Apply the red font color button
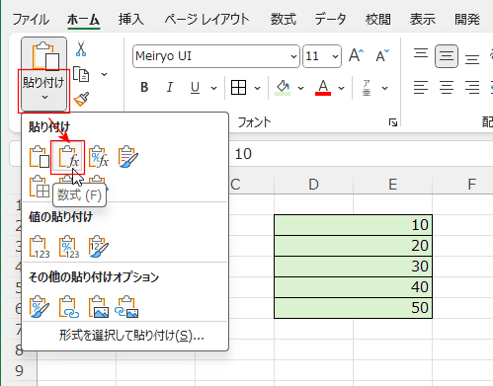Image resolution: width=493 pixels, height=386 pixels. coord(323,88)
